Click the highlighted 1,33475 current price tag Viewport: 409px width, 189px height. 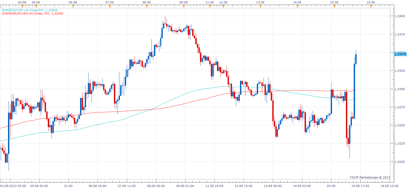[400, 54]
